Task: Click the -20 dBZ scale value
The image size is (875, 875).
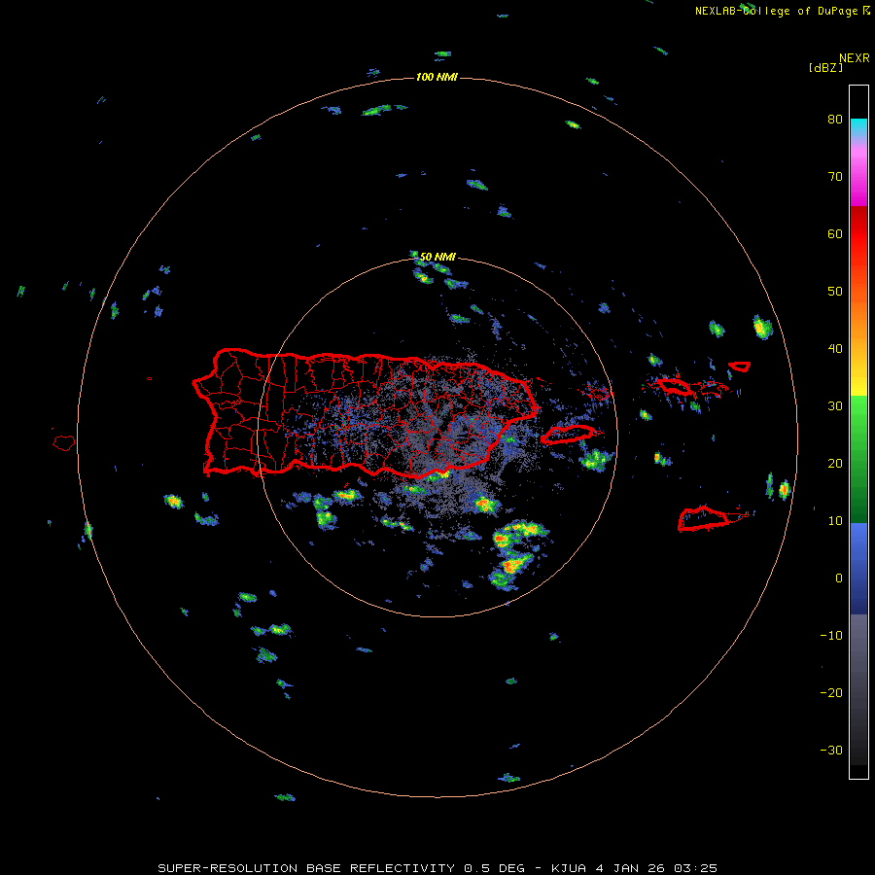Action: (831, 692)
